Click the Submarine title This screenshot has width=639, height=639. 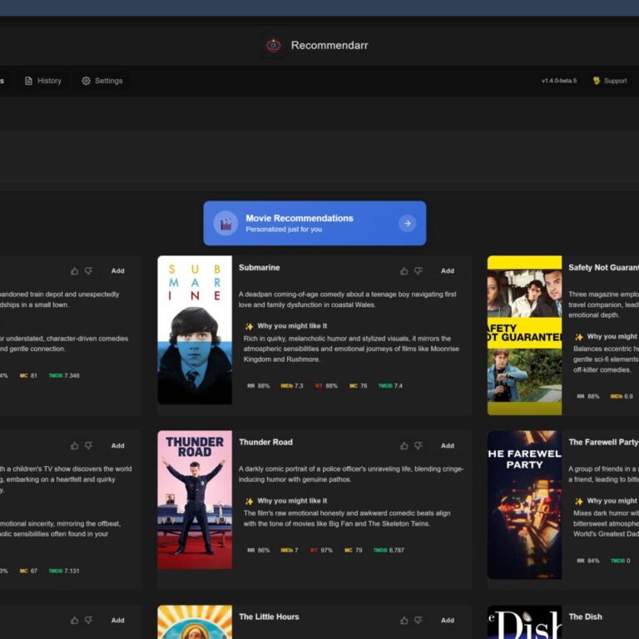260,268
